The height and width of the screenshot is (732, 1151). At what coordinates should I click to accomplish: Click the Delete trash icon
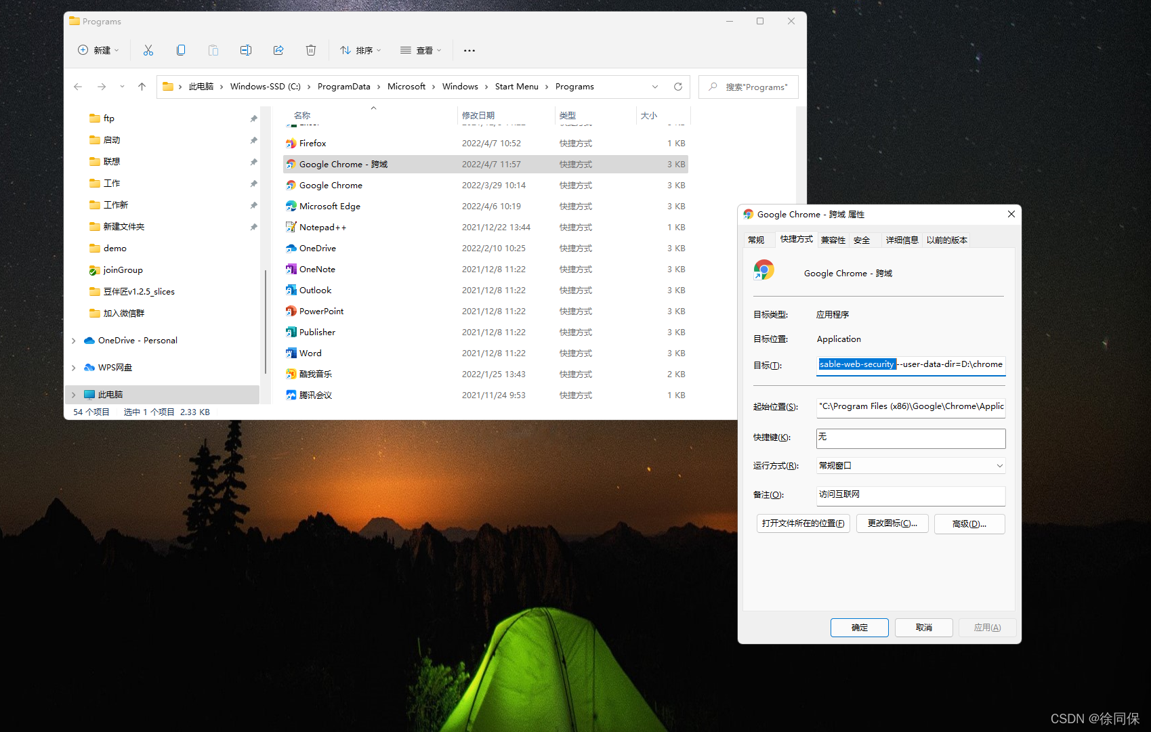311,50
